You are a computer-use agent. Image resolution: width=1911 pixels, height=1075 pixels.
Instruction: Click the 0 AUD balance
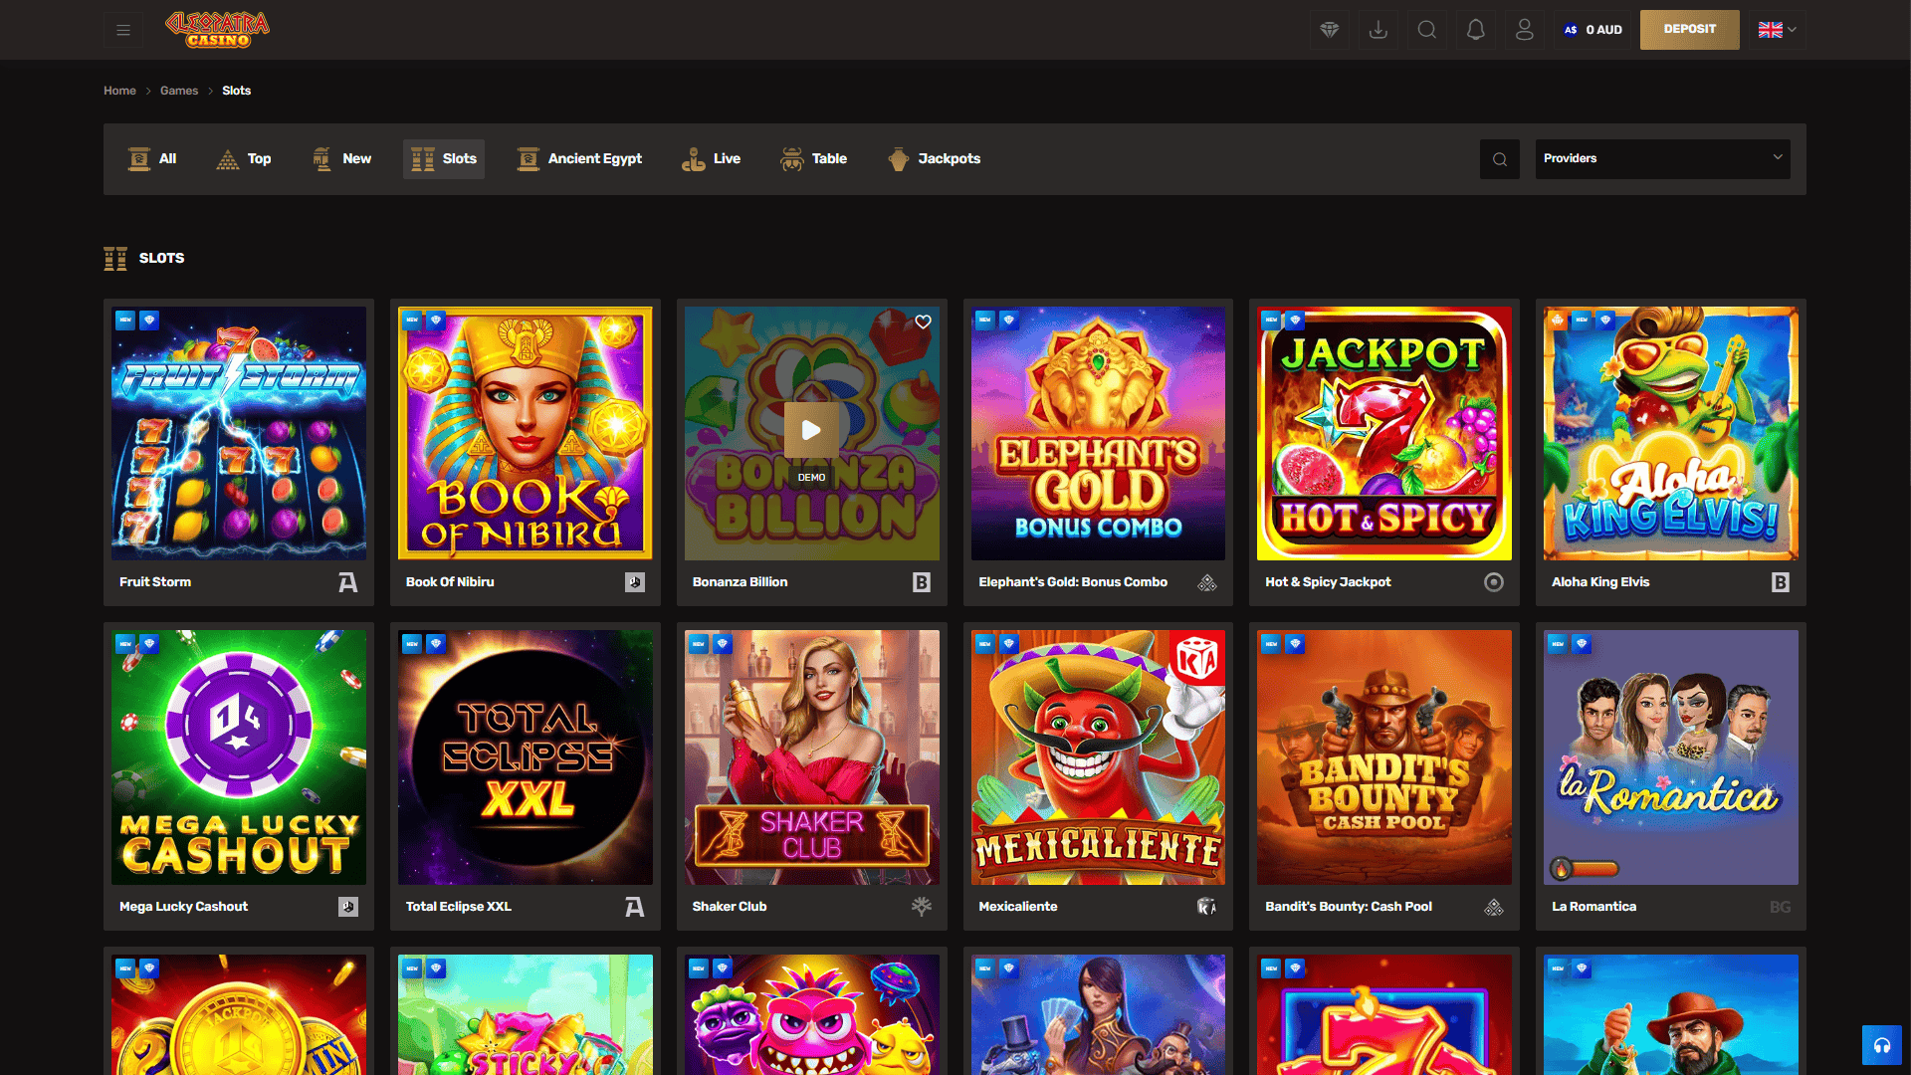tap(1592, 30)
